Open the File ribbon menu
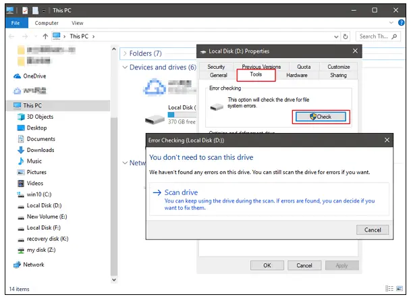Screen dimensions: 411x301 coord(15,23)
